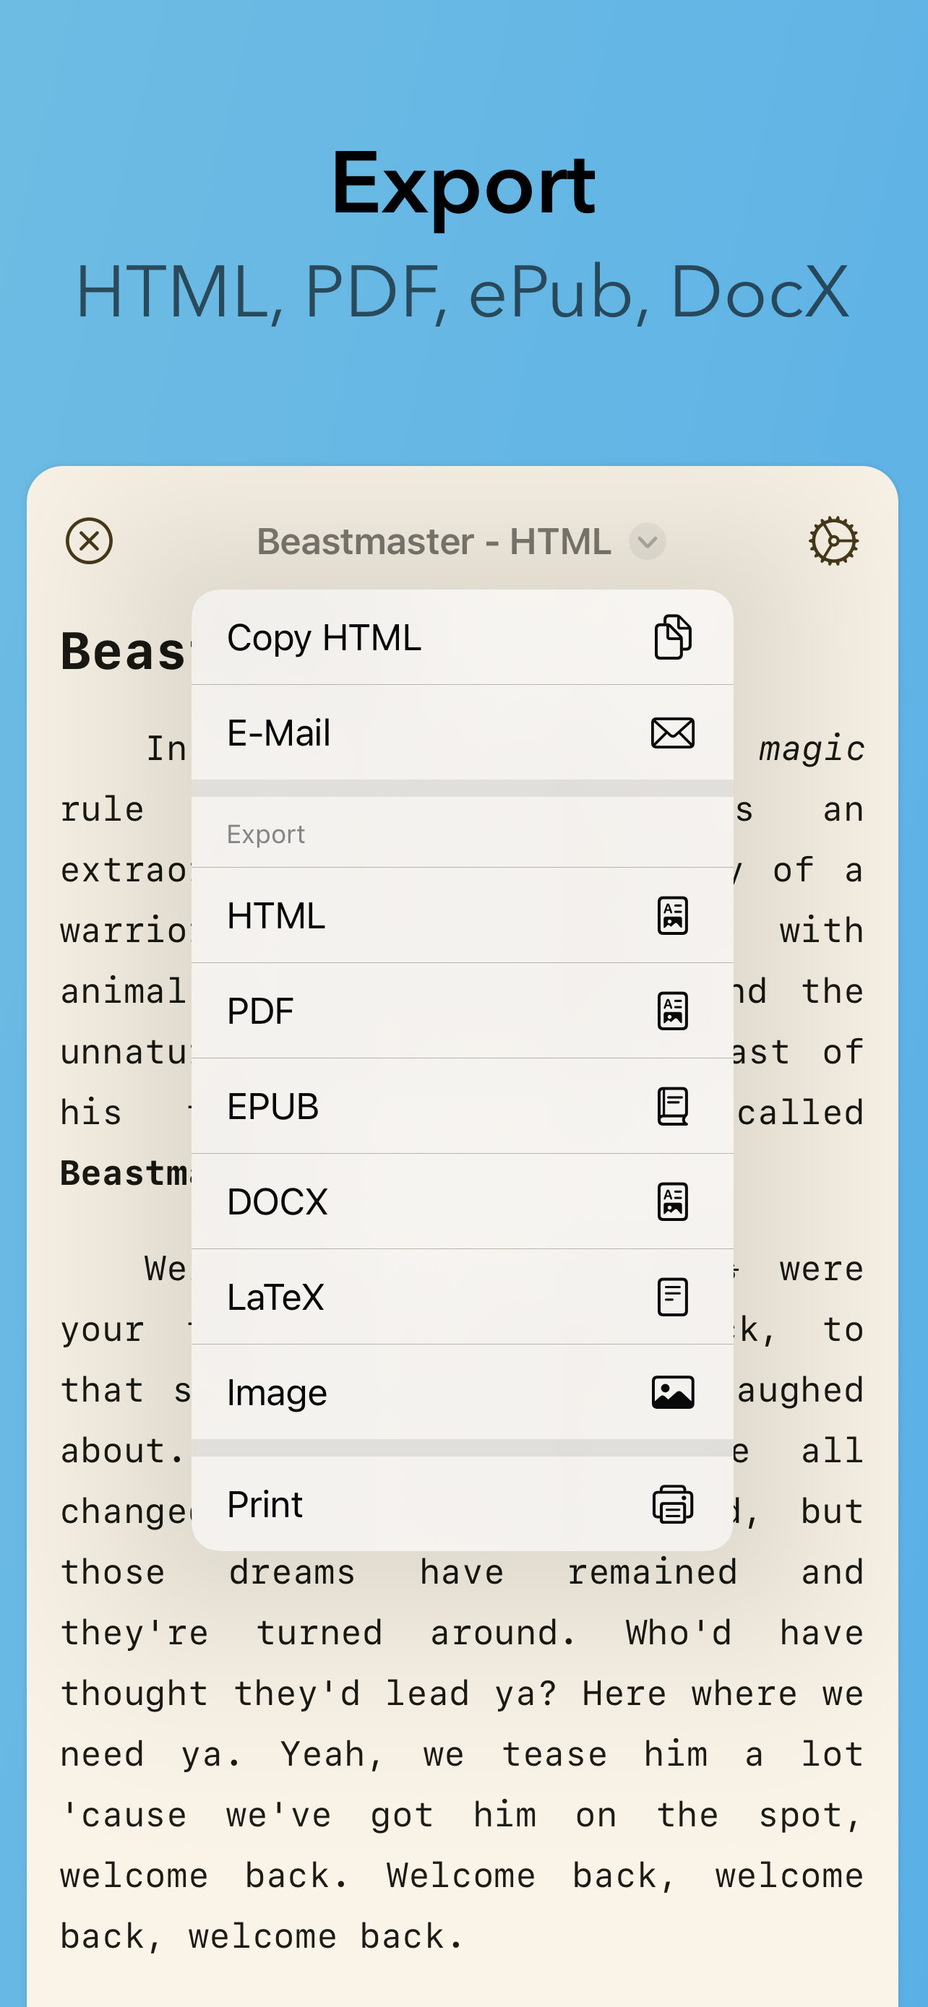Expand the Beastmaster - HTML dropdown chevron

click(648, 541)
